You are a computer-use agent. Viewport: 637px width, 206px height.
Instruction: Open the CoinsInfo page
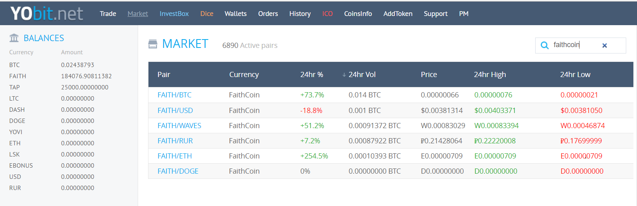(358, 14)
